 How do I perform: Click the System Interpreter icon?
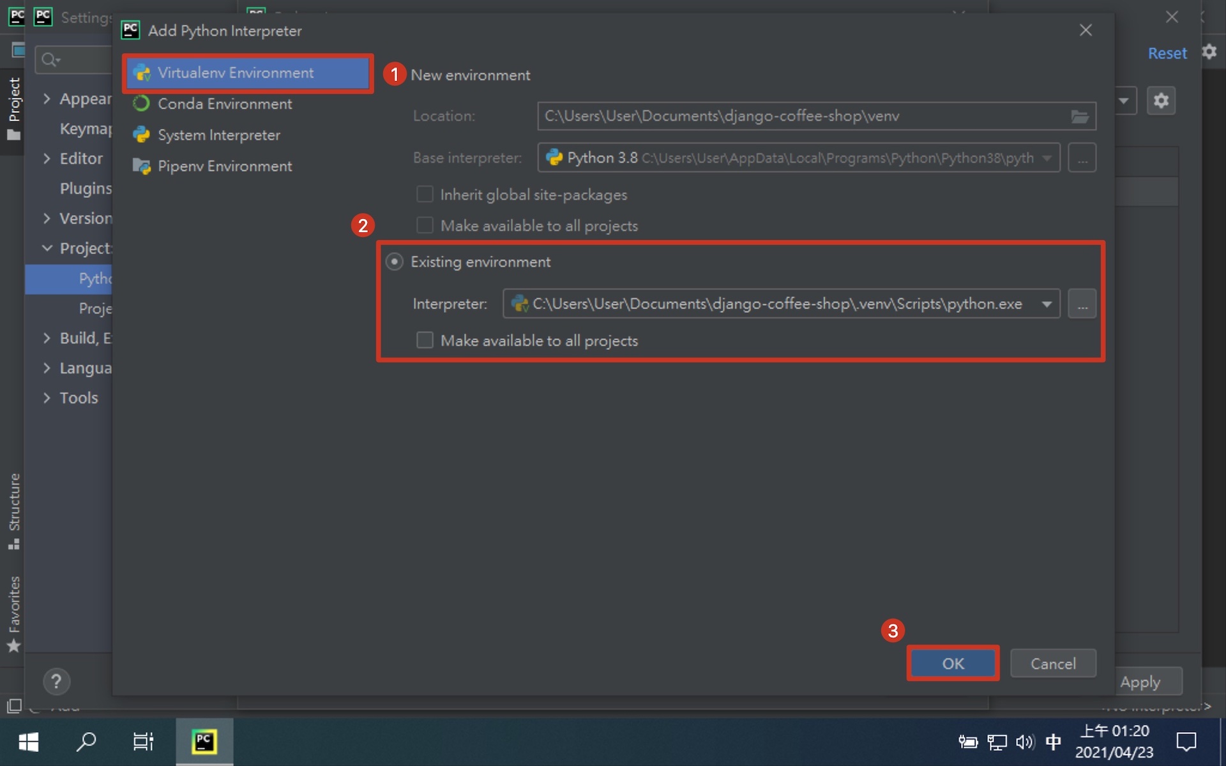click(x=141, y=134)
